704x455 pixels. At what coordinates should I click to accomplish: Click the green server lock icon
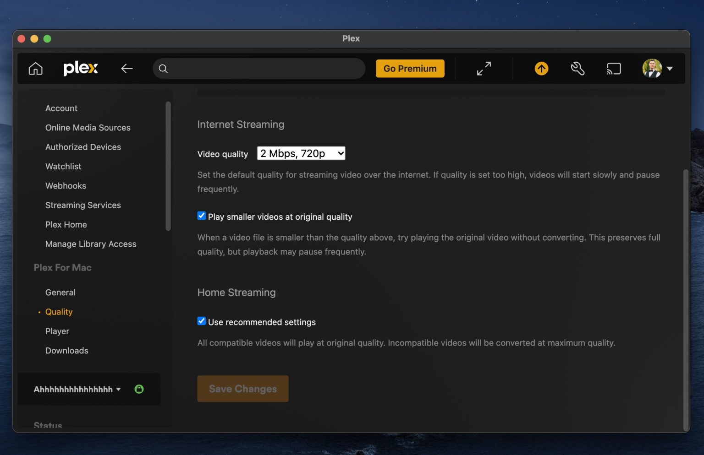tap(139, 389)
